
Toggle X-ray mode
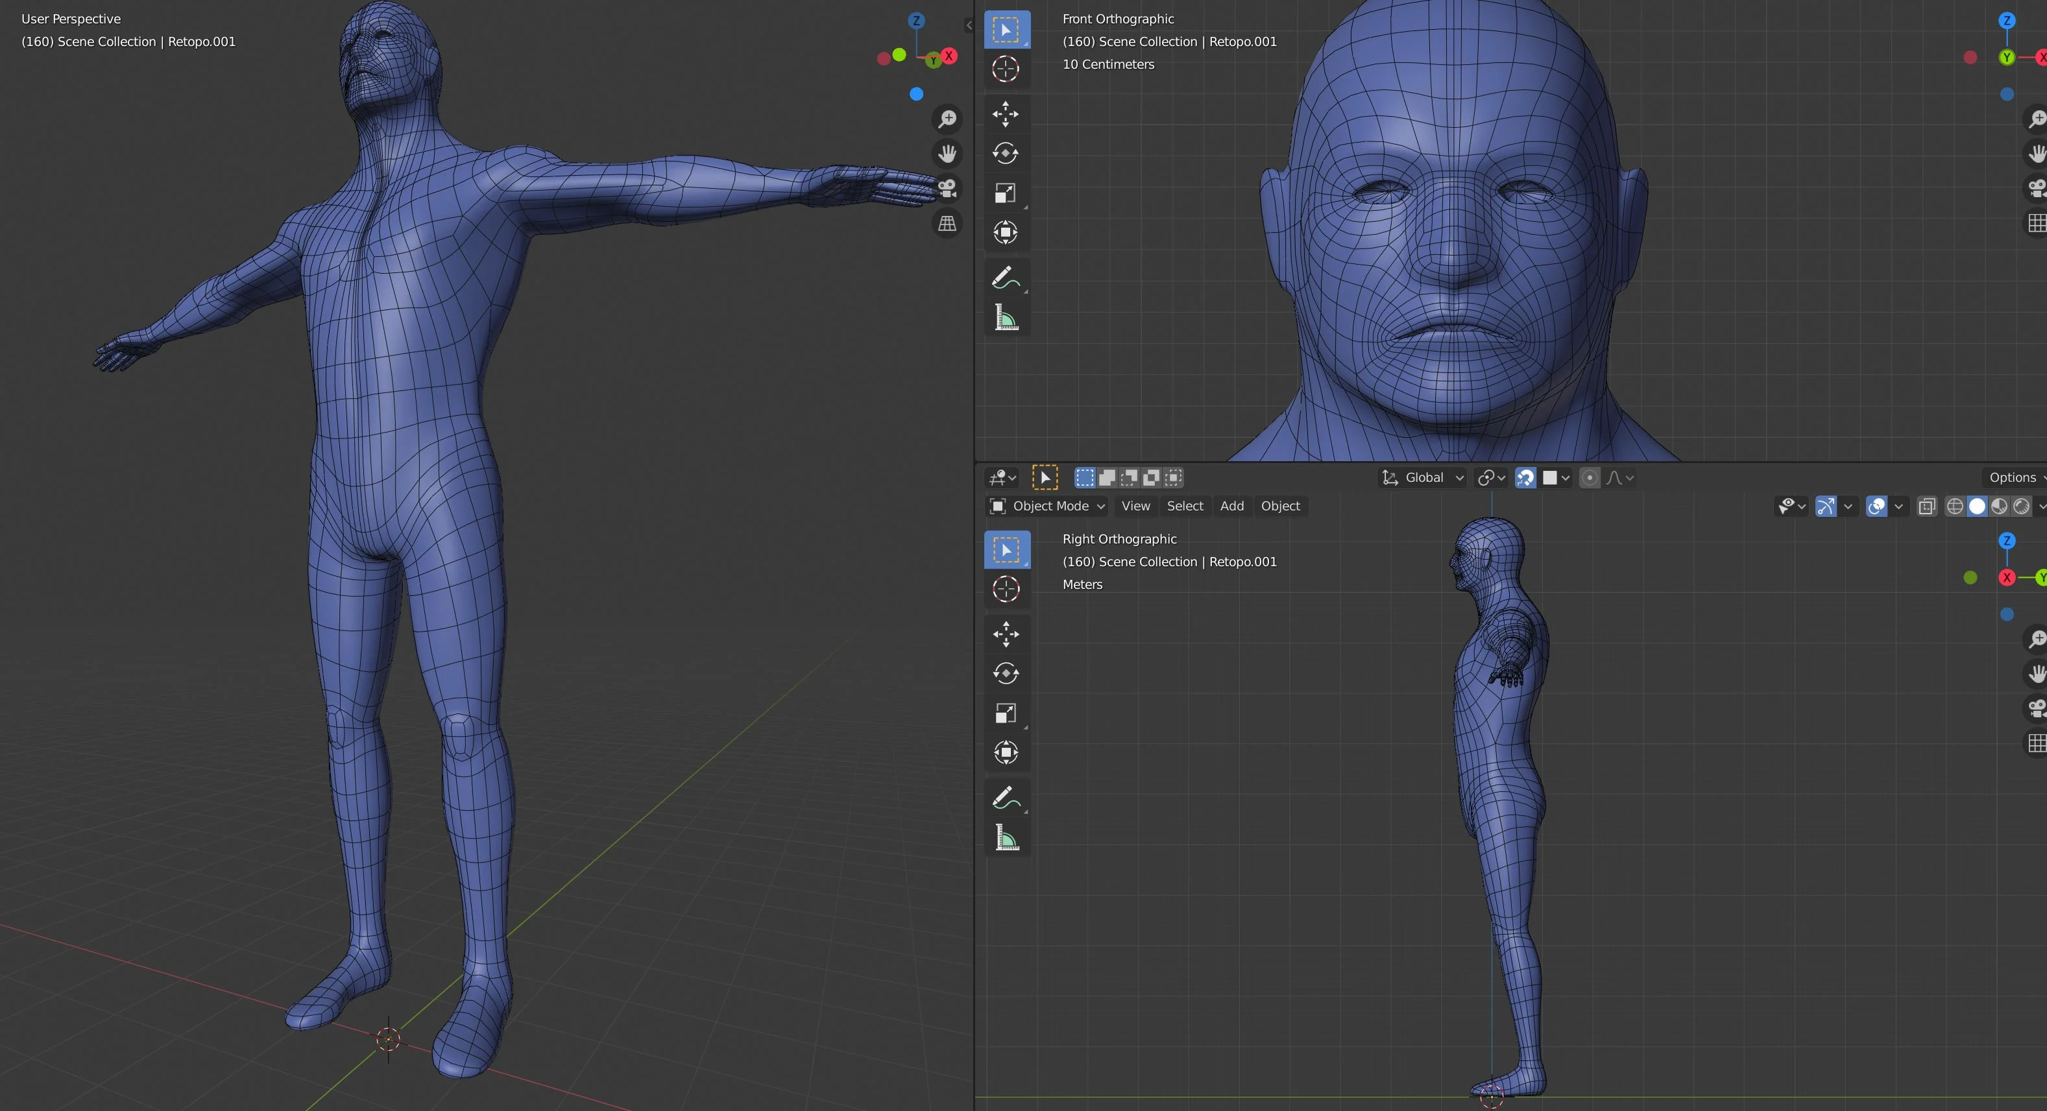pos(1927,506)
